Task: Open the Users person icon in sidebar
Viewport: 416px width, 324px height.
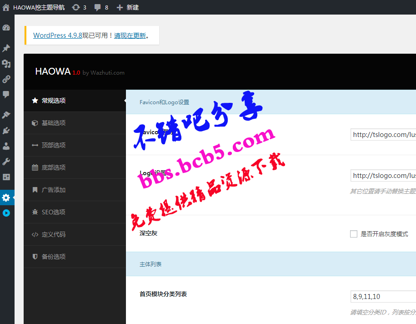Action: click(x=6, y=146)
